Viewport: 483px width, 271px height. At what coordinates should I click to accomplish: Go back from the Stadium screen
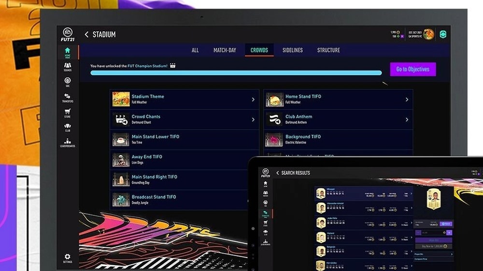coord(86,34)
